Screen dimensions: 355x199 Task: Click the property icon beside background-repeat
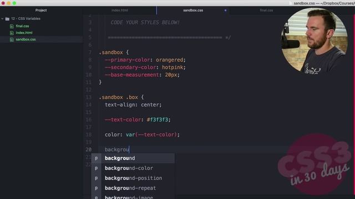[x=96, y=188]
